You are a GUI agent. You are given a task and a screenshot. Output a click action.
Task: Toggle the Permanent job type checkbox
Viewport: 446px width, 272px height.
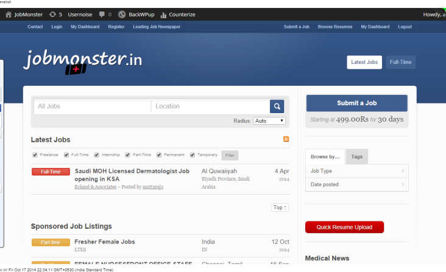point(159,155)
